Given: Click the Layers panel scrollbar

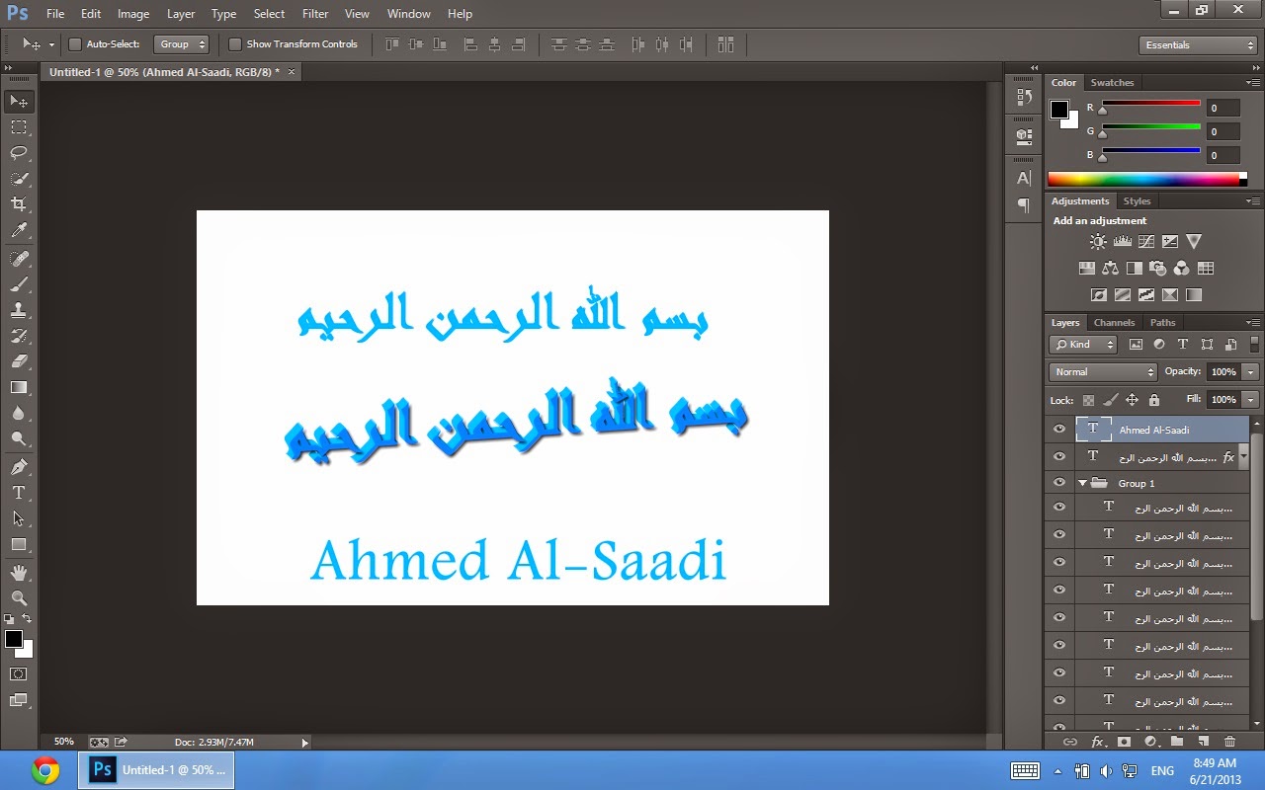Looking at the screenshot, I should click(1257, 528).
